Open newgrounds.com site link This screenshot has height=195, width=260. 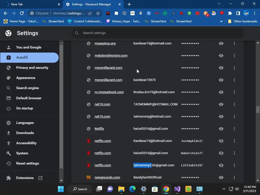pos(107,177)
